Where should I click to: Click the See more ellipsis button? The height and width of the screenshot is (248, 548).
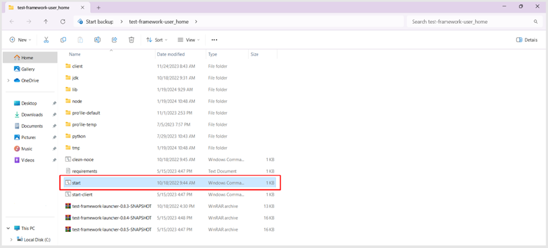pos(214,40)
